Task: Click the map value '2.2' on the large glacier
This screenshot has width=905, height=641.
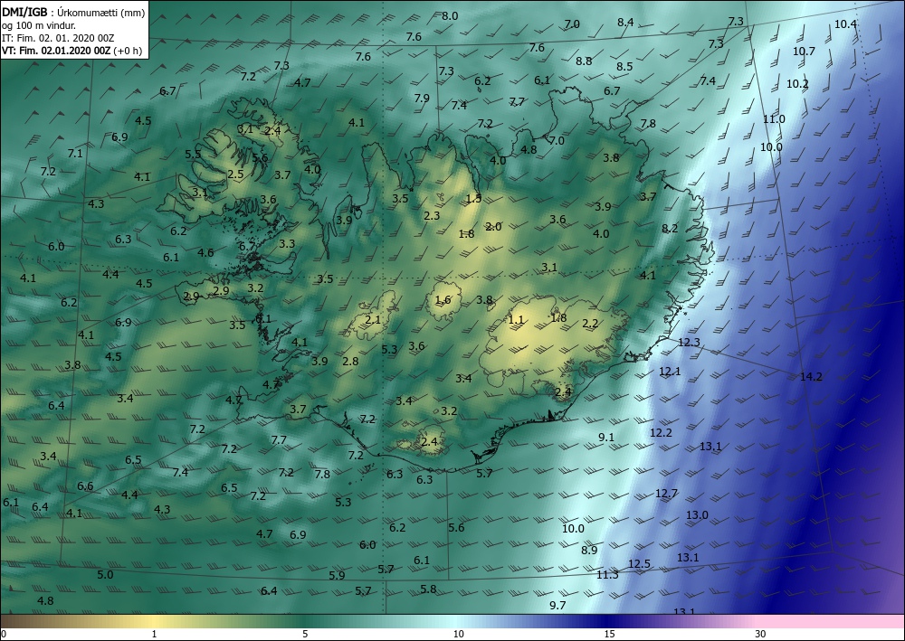Action: (590, 324)
